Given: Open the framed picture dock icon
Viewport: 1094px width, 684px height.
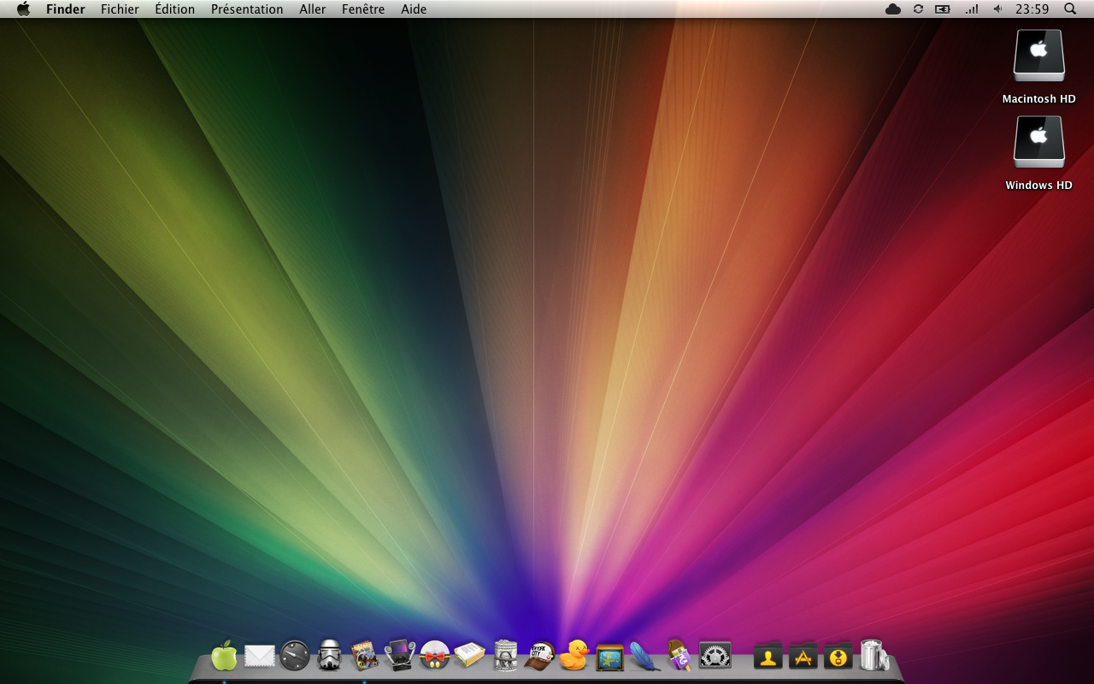Looking at the screenshot, I should pos(609,657).
